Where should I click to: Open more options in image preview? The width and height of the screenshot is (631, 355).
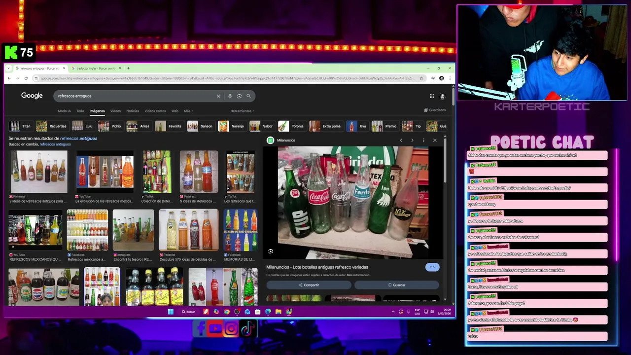click(x=423, y=141)
